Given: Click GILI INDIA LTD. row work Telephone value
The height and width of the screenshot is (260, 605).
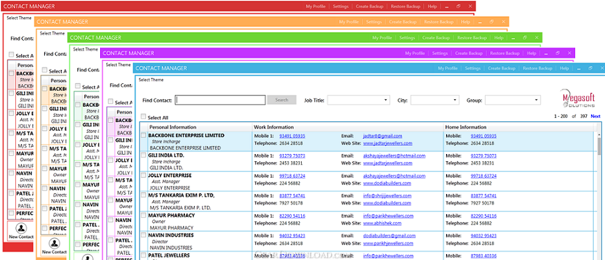Looking at the screenshot, I should pyautogui.click(x=291, y=163).
